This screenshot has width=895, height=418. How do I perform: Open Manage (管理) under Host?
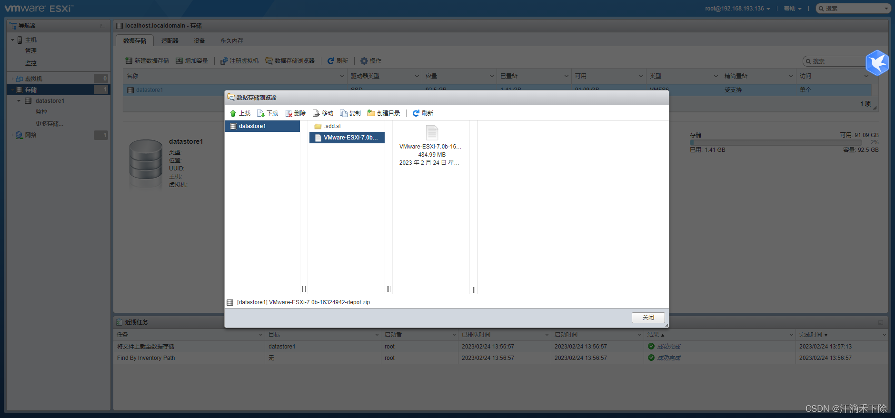click(x=31, y=51)
